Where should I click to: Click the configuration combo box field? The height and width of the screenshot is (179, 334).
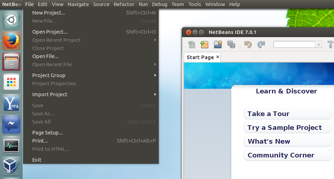click(x=294, y=45)
